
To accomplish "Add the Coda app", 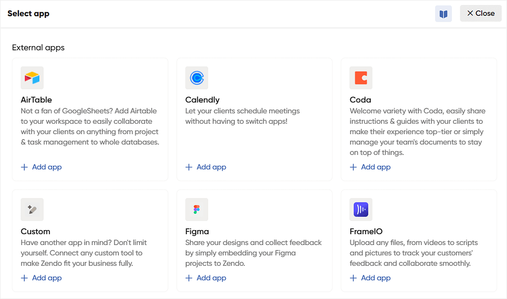I will [370, 167].
